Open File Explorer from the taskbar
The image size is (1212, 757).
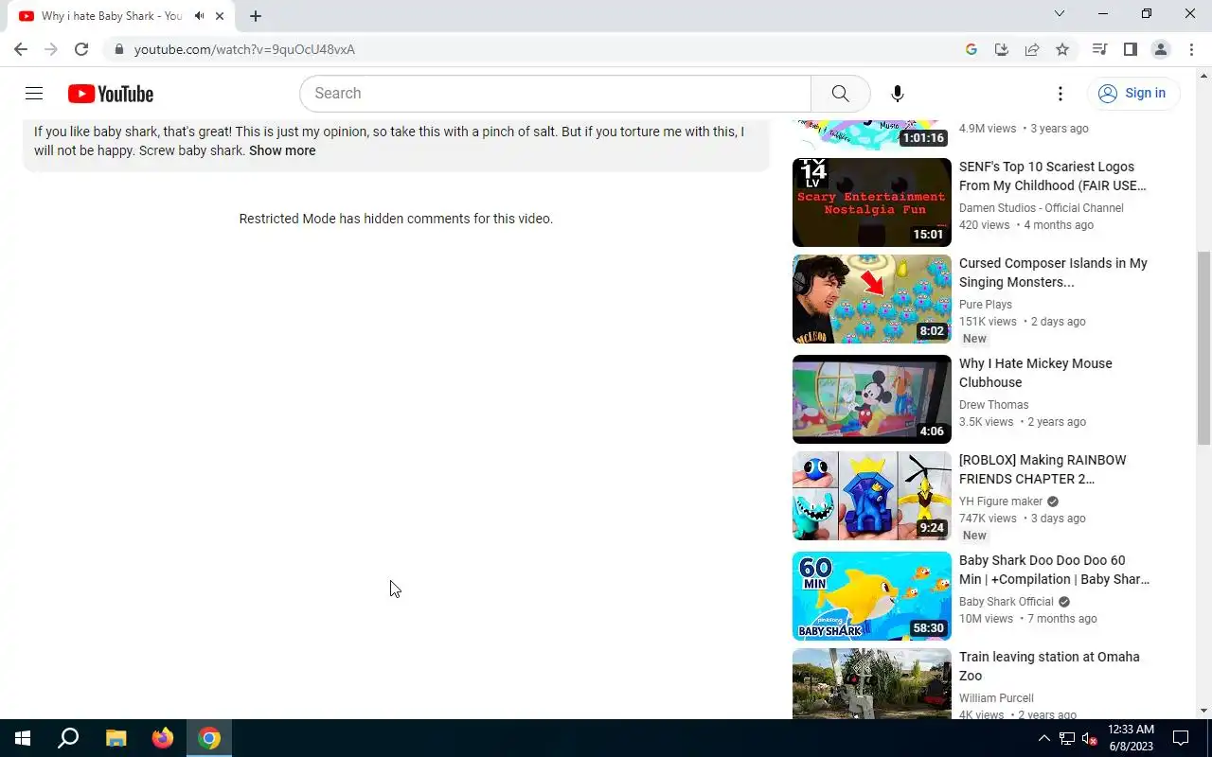[x=116, y=738]
